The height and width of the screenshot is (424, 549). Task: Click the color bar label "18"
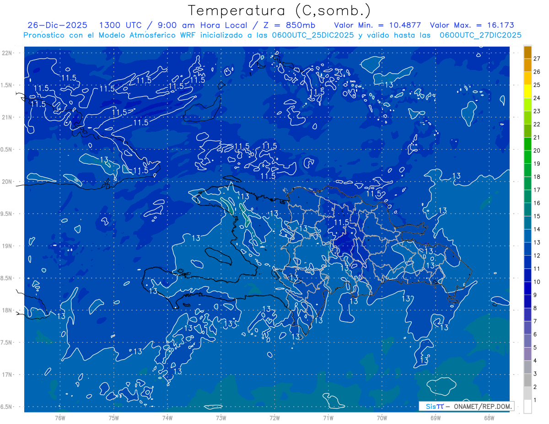coord(537,177)
